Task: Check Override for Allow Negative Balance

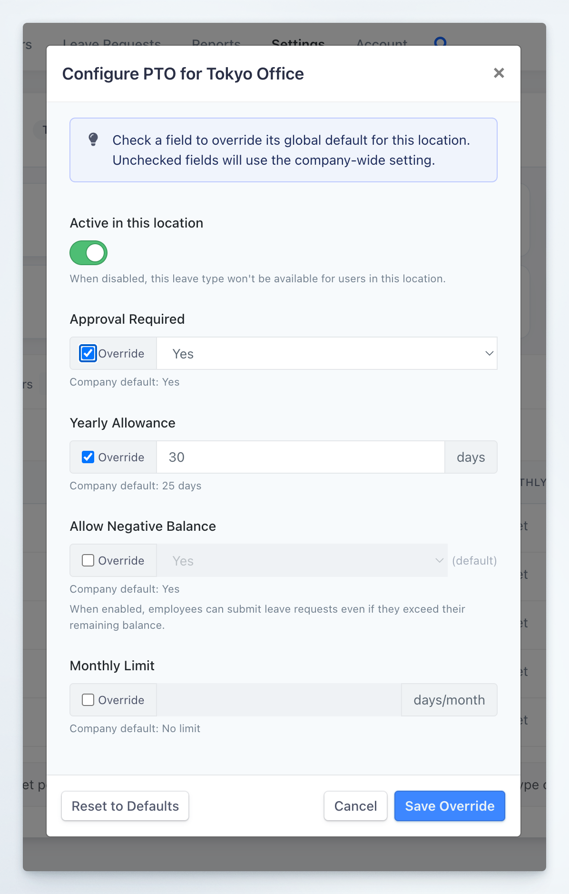Action: pyautogui.click(x=88, y=560)
